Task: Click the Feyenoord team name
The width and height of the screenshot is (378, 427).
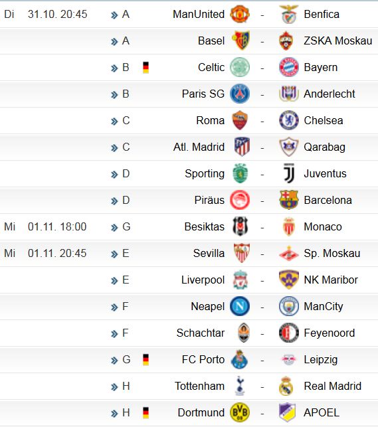Action: pos(330,333)
